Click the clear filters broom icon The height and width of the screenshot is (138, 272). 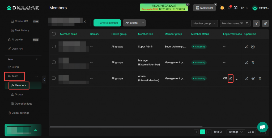(x=265, y=23)
